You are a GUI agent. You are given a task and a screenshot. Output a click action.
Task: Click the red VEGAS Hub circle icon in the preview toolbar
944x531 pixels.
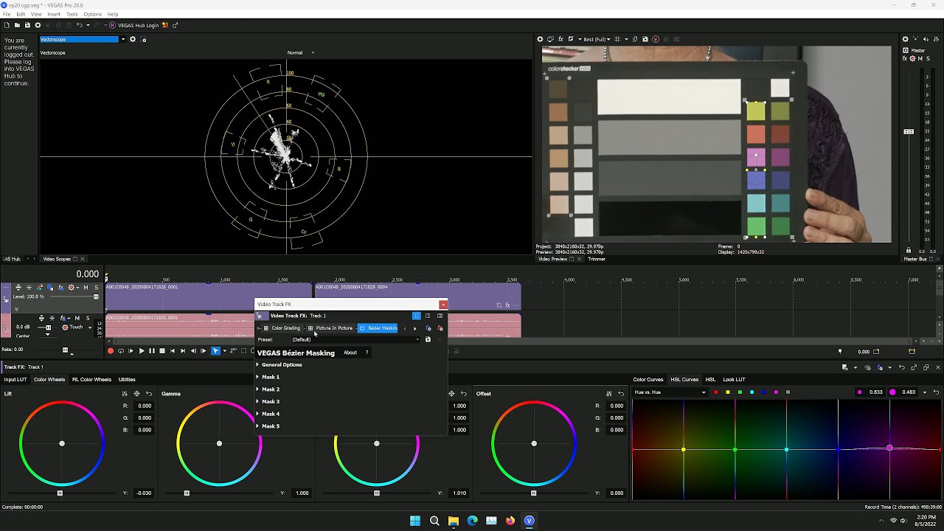(x=656, y=39)
